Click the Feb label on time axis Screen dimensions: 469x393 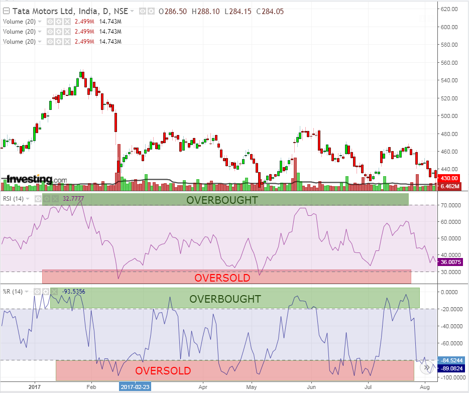click(91, 387)
